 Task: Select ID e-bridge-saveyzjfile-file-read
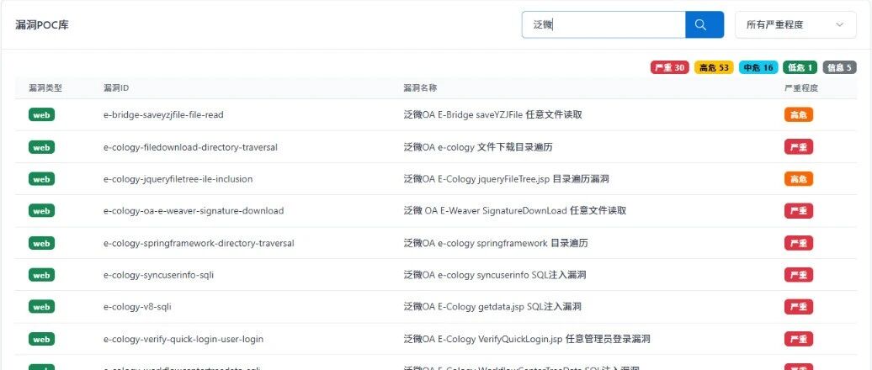(163, 115)
